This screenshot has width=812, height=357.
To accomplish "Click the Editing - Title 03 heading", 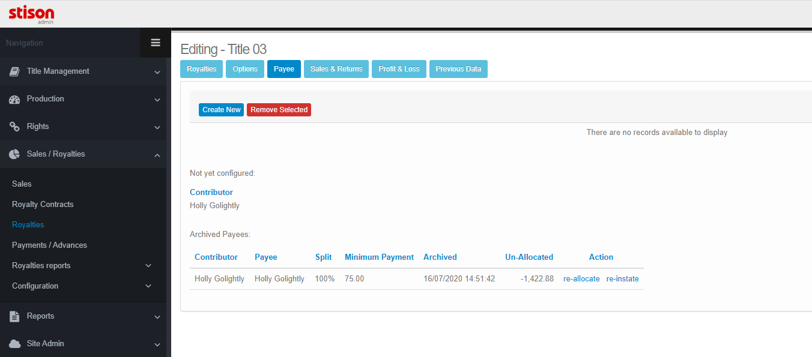I will tap(223, 49).
